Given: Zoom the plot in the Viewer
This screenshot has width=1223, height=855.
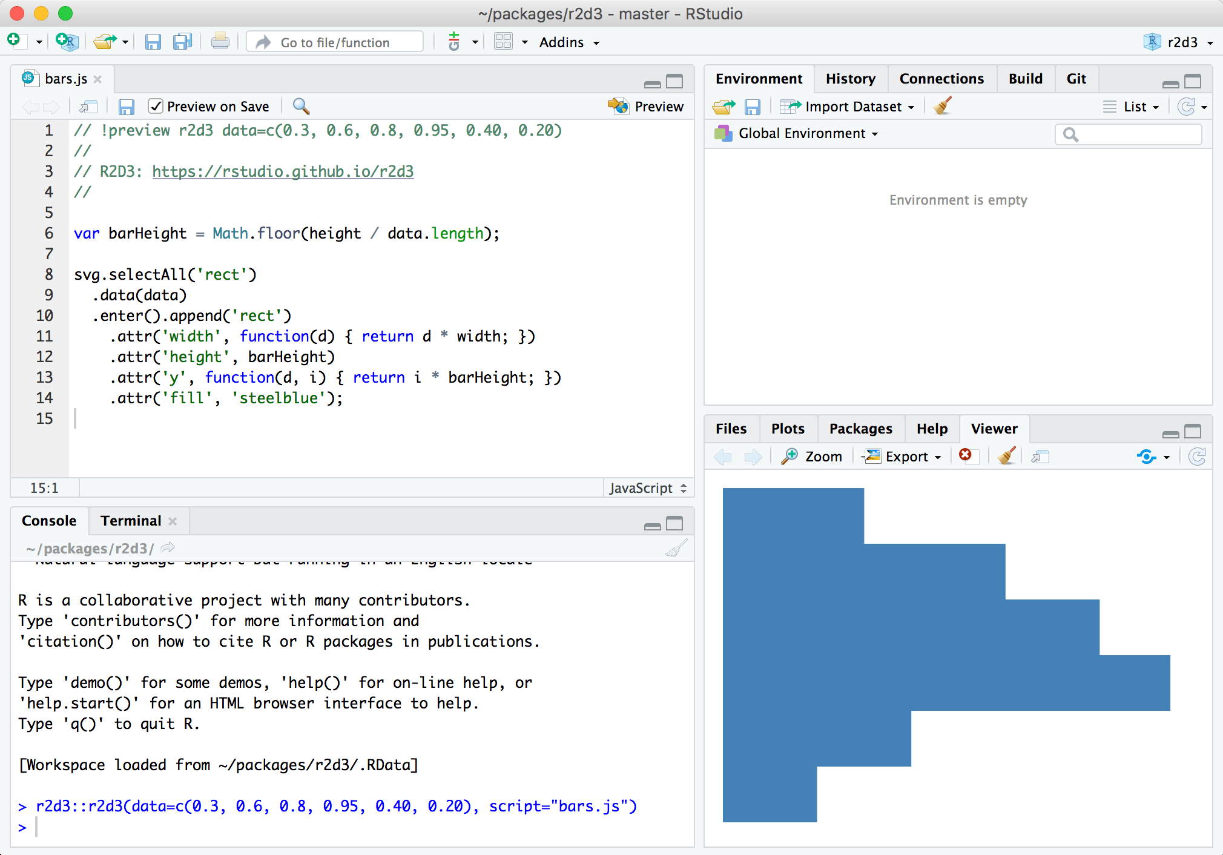Looking at the screenshot, I should coord(811,456).
